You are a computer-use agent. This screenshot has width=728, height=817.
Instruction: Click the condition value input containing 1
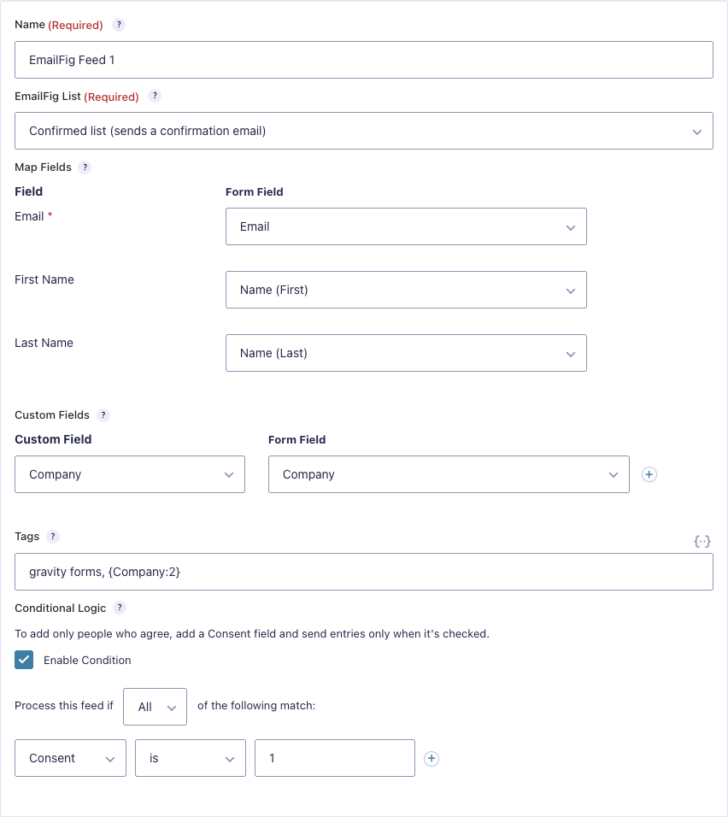click(x=335, y=759)
